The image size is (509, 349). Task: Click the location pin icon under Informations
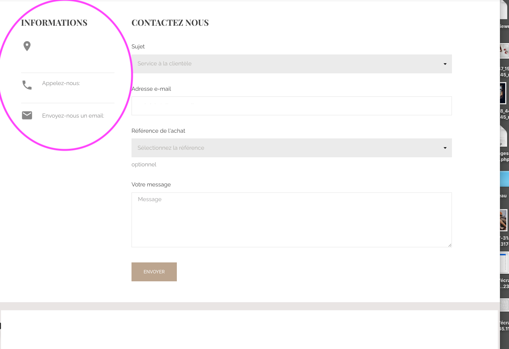tap(27, 46)
